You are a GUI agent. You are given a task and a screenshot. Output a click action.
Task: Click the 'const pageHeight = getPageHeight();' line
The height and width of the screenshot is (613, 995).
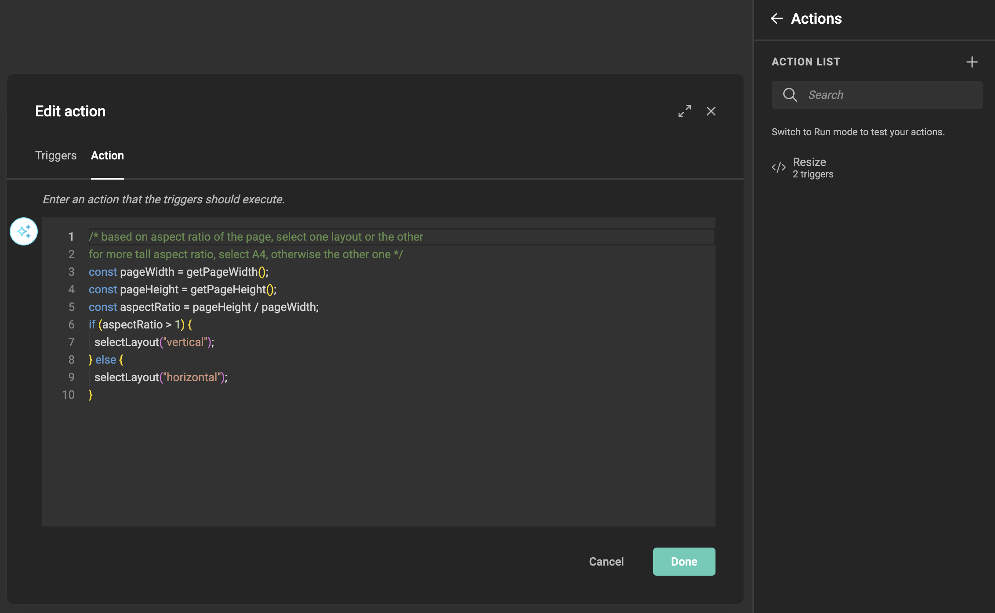point(182,289)
